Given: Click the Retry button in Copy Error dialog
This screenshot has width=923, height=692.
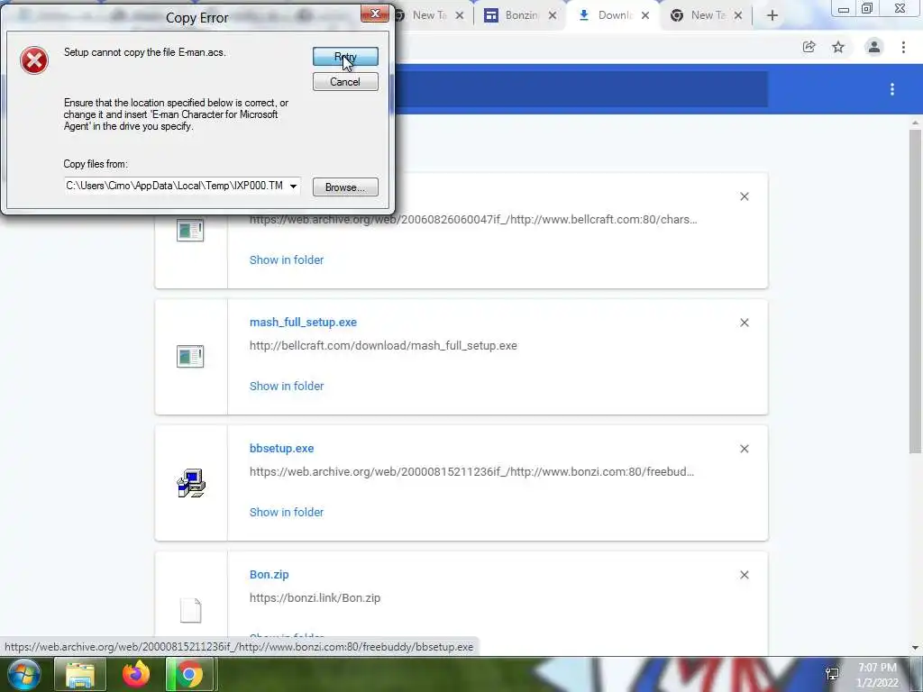Looking at the screenshot, I should coord(345,57).
